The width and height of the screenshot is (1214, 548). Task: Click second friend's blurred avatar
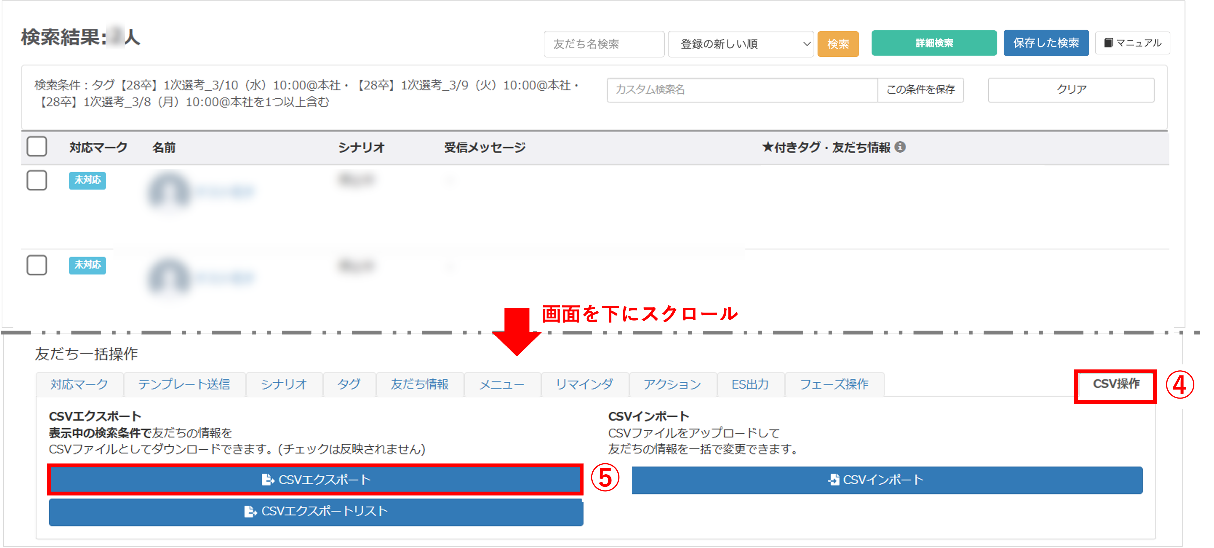tap(168, 277)
